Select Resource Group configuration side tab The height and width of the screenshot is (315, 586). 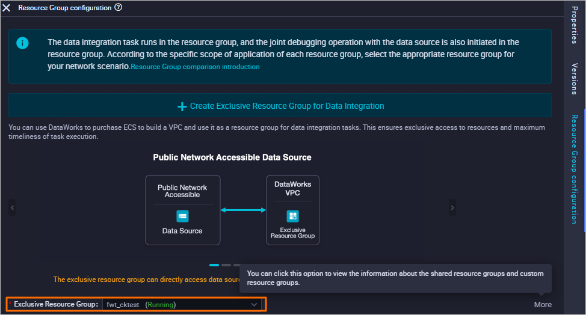(x=575, y=169)
